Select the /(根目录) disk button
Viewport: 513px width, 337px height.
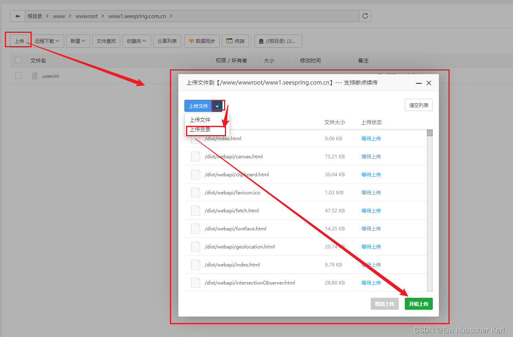pyautogui.click(x=278, y=41)
